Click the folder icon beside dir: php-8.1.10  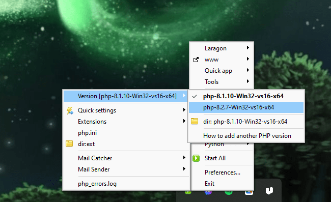[x=195, y=121]
